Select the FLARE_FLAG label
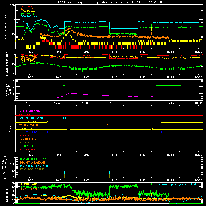This screenshot has height=206, width=206. (27, 128)
